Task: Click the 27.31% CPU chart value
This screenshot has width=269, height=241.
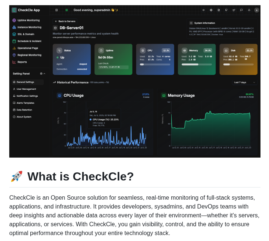Action: coord(146,94)
